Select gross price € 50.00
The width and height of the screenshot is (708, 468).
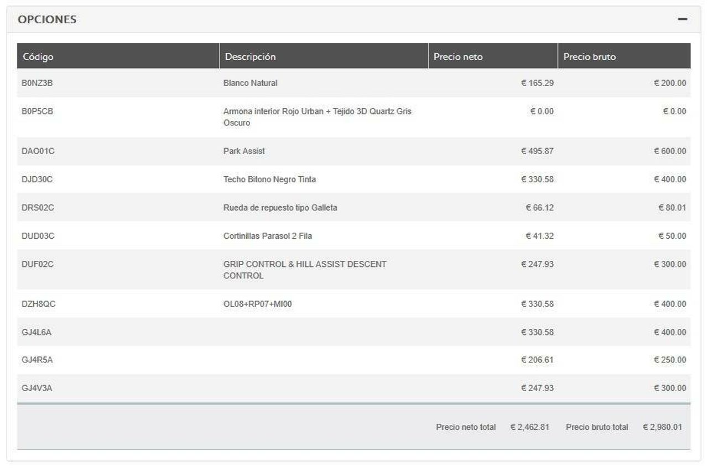point(672,236)
